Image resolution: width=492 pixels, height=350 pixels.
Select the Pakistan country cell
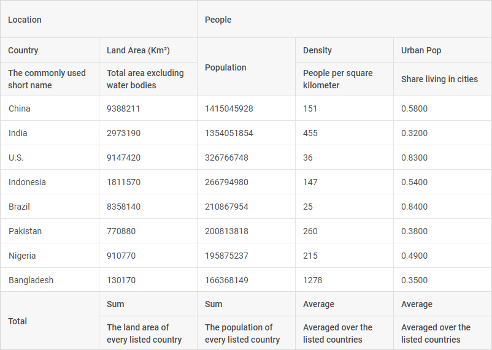50,231
